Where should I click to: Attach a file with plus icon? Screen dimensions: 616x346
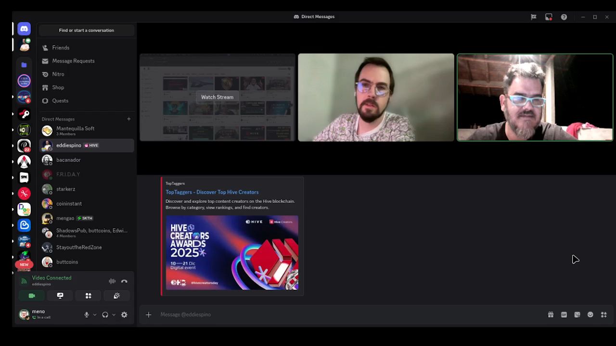click(x=149, y=315)
